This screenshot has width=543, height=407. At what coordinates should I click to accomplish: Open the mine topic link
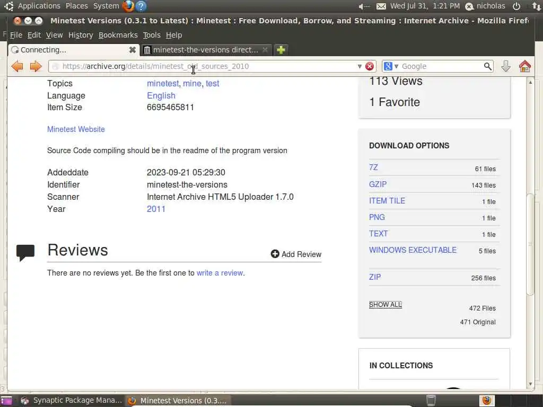point(192,83)
